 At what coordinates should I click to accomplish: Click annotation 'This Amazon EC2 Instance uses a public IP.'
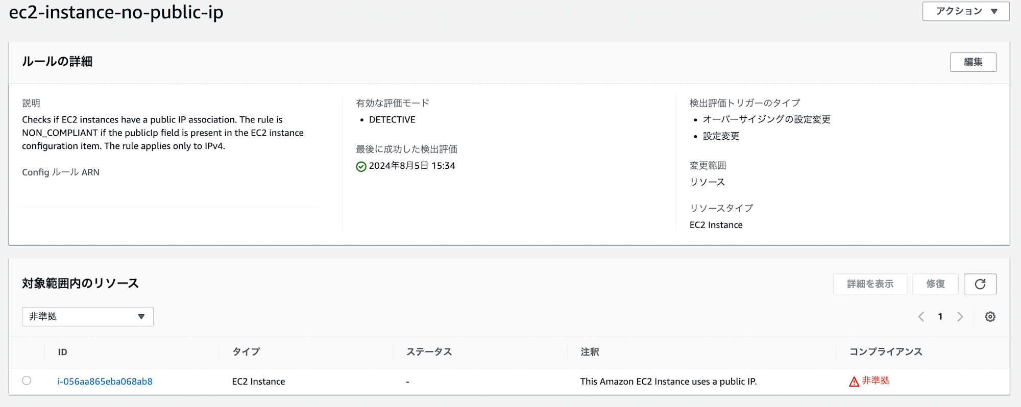(x=668, y=381)
